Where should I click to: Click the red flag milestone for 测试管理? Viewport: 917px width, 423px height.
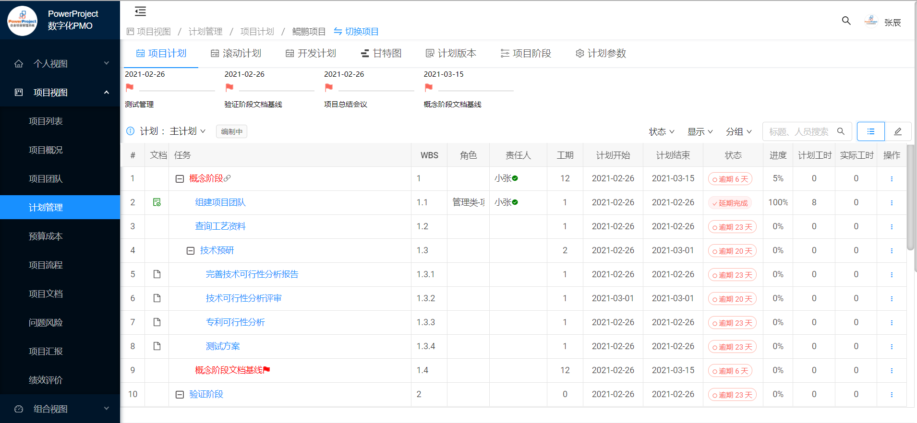130,87
